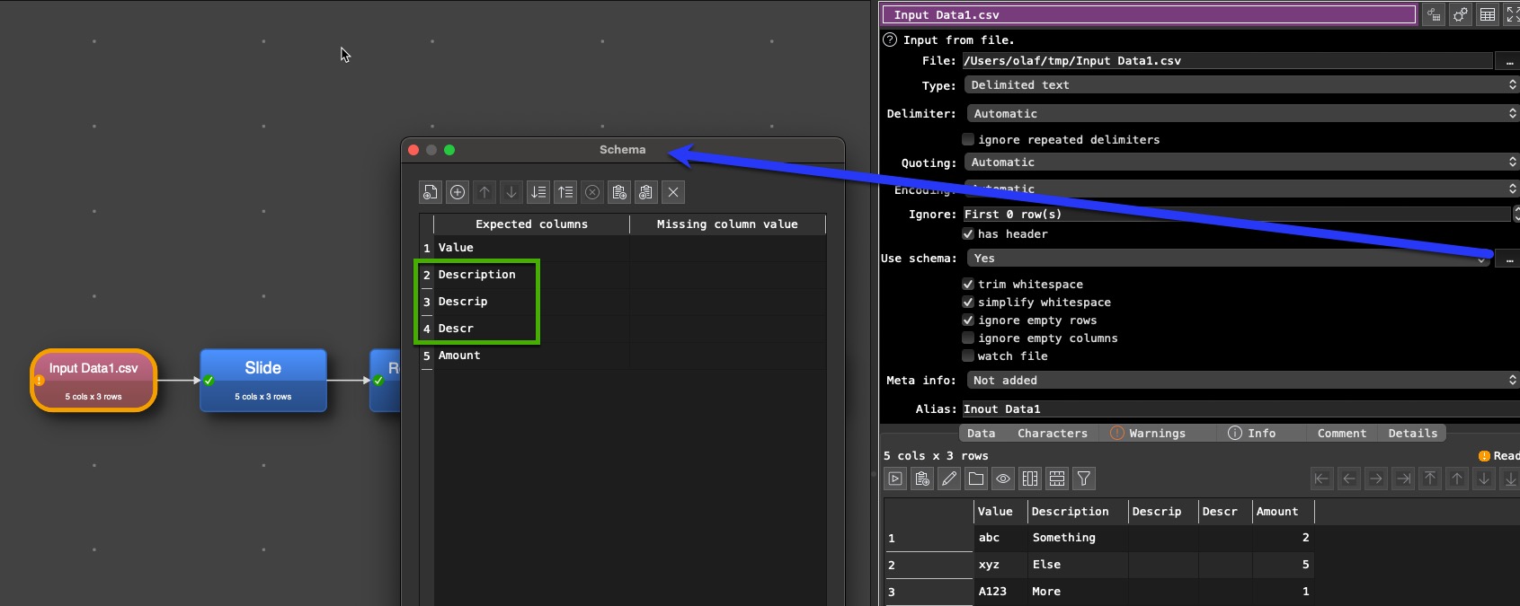Switch to the Comment tab
The image size is (1520, 606).
(1341, 433)
